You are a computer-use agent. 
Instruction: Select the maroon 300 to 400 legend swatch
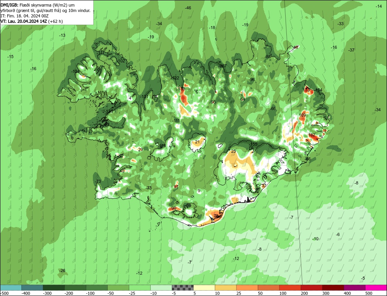click(333, 287)
